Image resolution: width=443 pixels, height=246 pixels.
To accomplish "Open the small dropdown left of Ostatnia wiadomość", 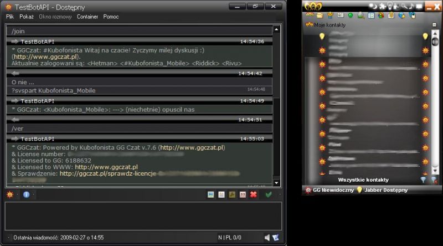I will 8,238.
